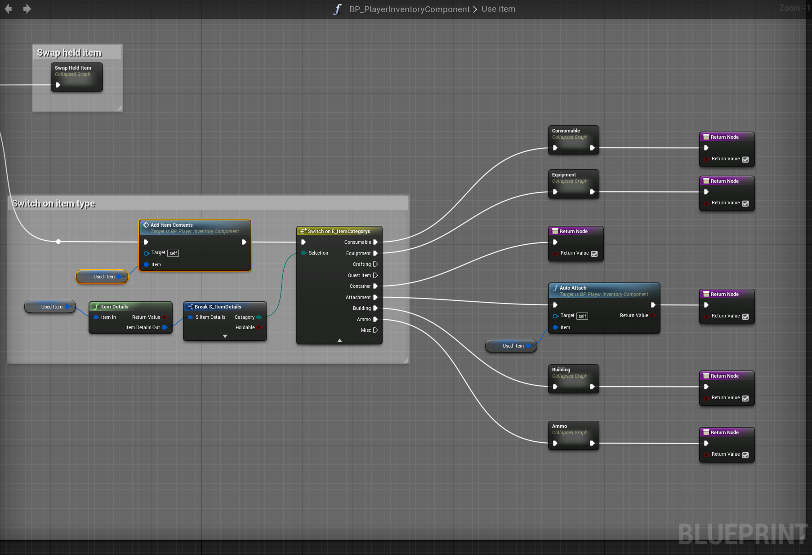Click the back navigation arrow
The width and height of the screenshot is (812, 555).
(x=8, y=9)
